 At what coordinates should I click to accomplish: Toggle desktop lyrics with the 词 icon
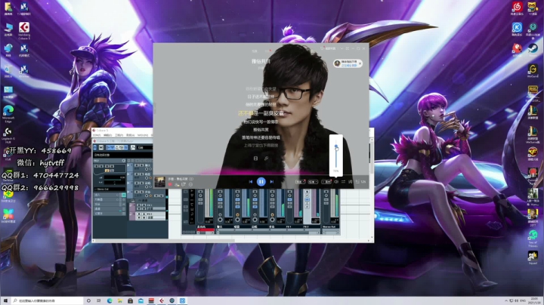[351, 182]
